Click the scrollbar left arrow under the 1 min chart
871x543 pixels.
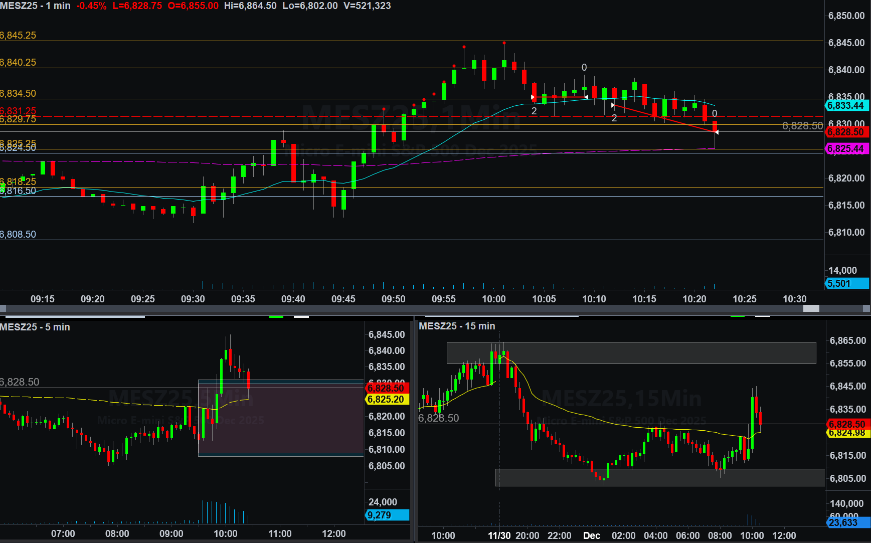(x=3, y=309)
